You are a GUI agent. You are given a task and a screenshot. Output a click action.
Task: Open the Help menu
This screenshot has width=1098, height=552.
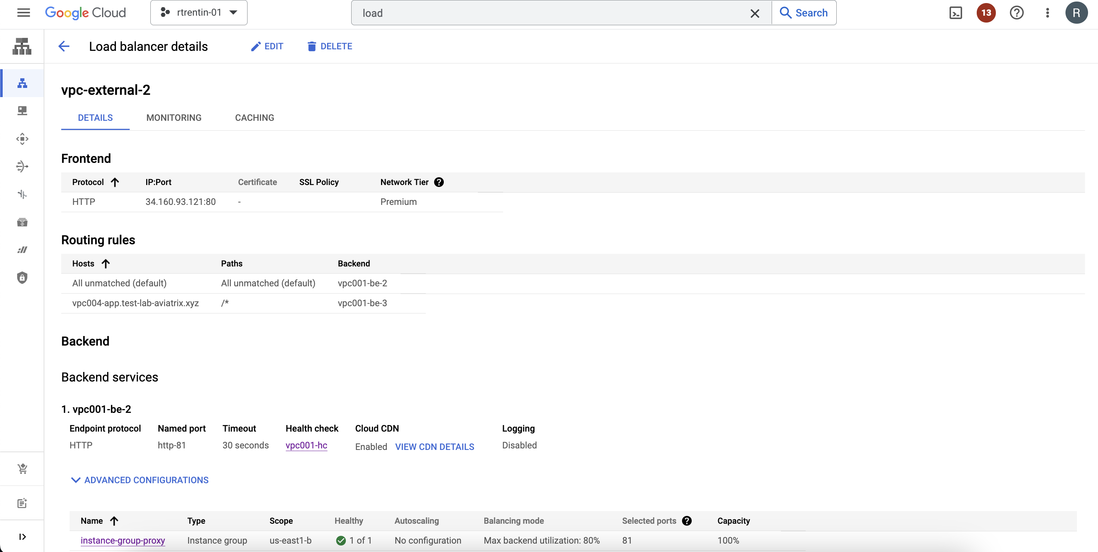[1017, 13]
